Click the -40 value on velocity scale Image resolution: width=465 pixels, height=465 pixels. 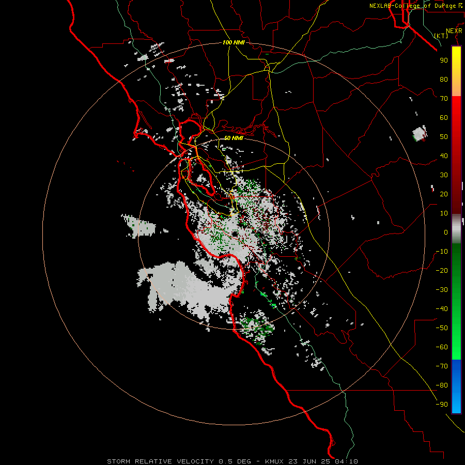(x=442, y=309)
